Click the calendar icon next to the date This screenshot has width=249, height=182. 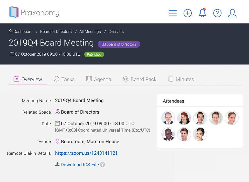tap(57, 123)
